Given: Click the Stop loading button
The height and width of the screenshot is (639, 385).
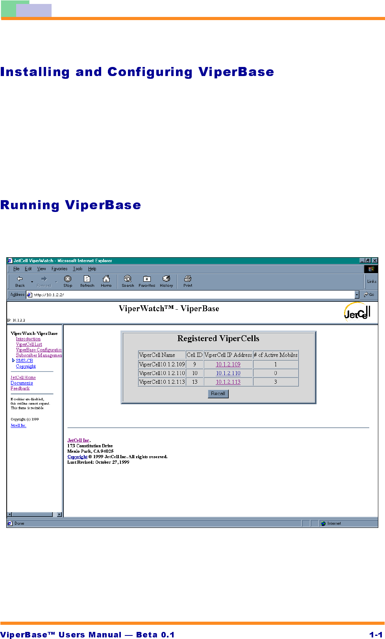Looking at the screenshot, I should coord(68,281).
